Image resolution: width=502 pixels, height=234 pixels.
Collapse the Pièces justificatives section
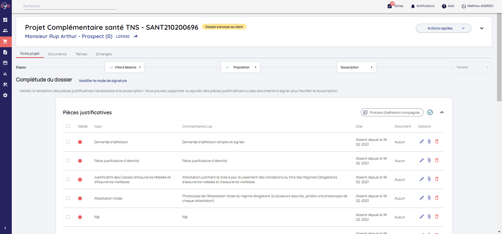click(442, 112)
